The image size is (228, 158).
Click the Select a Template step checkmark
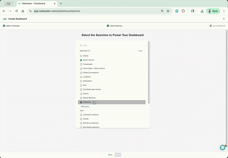(x=4, y=26)
